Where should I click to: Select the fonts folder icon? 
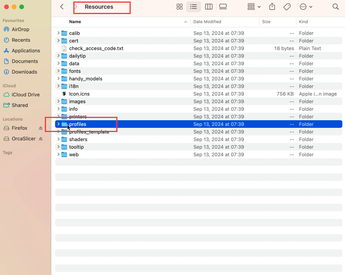[64, 71]
